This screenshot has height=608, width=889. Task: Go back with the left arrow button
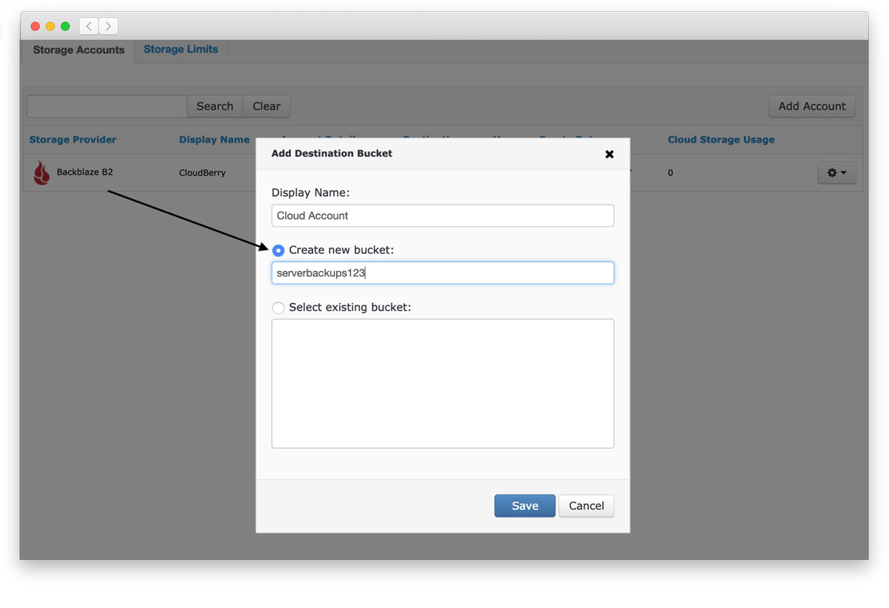pyautogui.click(x=89, y=26)
